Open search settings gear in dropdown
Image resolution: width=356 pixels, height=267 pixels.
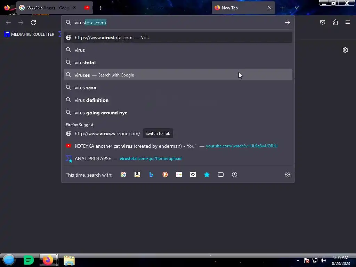288,175
